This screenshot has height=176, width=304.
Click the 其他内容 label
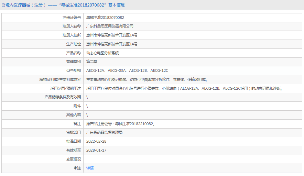tap(74, 115)
